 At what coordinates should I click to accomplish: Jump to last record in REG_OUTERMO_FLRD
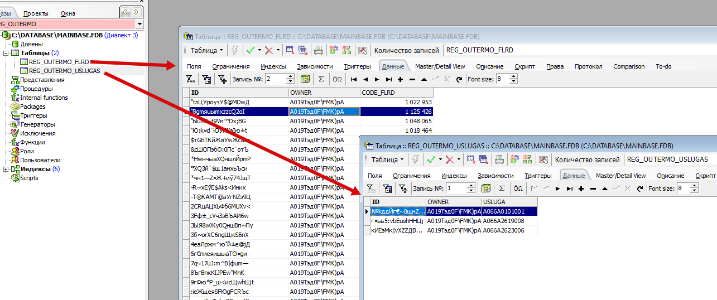tap(389, 79)
